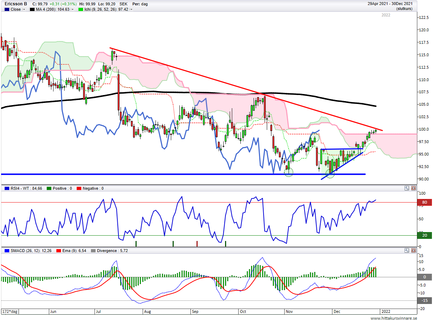Viewport: 433px width, 320px height.
Task: Click the -15 level marker on SMACD axis
Action: (424, 300)
